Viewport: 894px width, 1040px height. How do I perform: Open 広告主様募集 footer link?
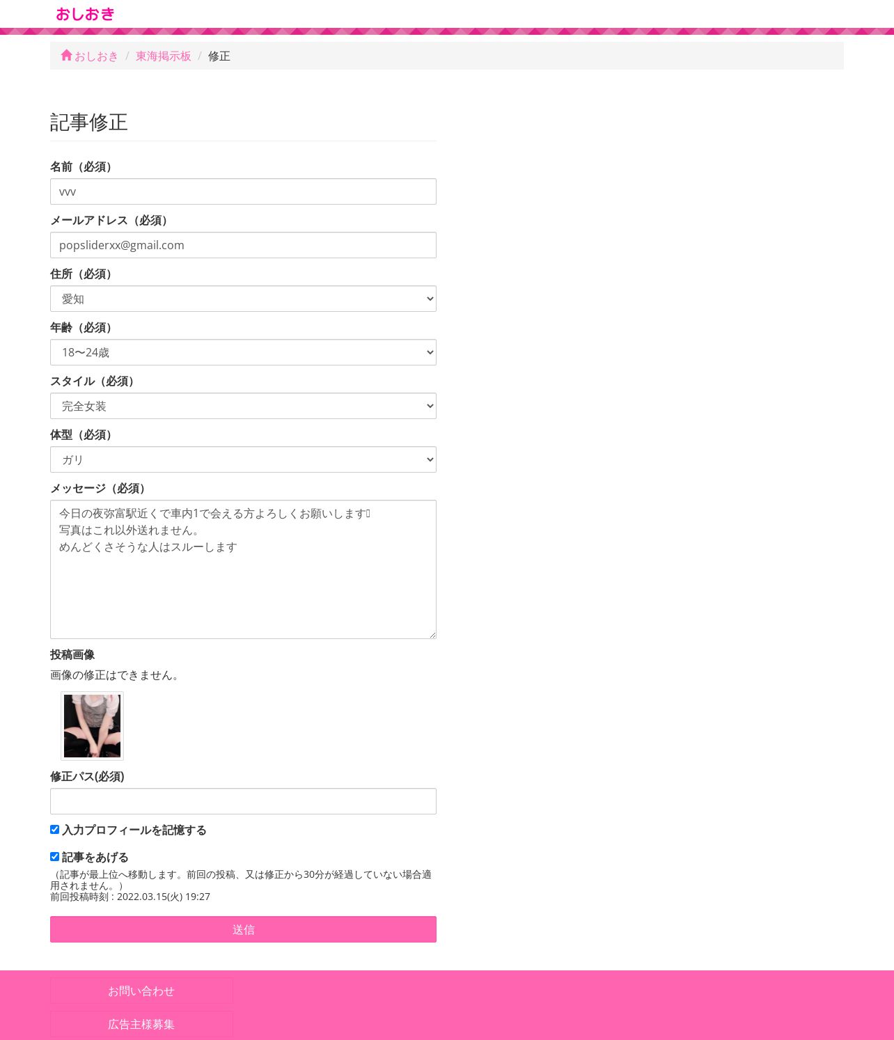click(141, 1024)
